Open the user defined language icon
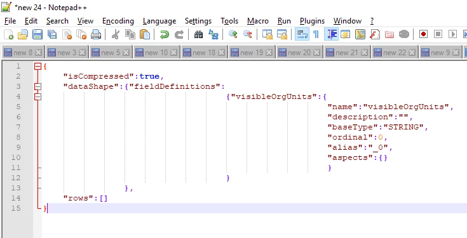 click(346, 34)
